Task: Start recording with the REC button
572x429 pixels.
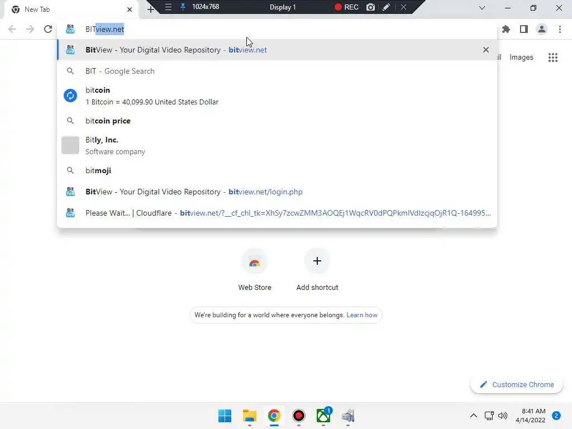Action: [x=346, y=7]
